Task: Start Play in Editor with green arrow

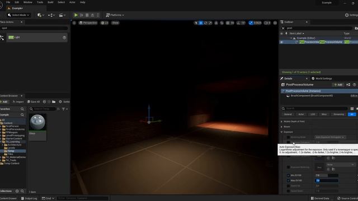Action: tap(76, 15)
